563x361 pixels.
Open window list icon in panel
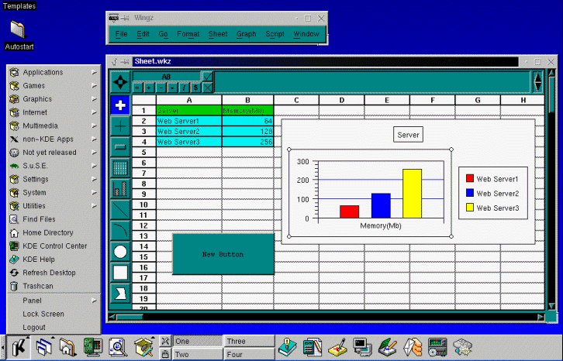(x=44, y=347)
